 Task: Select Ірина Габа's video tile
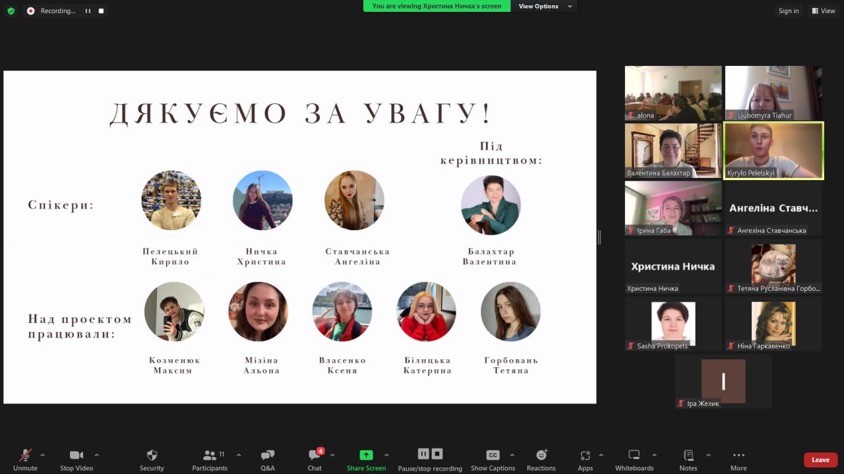click(x=673, y=208)
